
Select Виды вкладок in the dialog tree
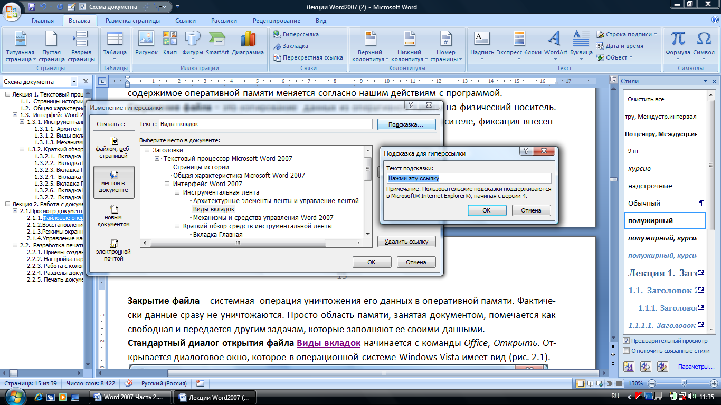pyautogui.click(x=214, y=209)
